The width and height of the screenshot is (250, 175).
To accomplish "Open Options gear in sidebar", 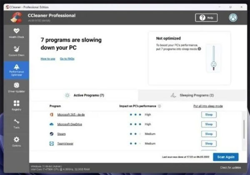I will pos(16,142).
